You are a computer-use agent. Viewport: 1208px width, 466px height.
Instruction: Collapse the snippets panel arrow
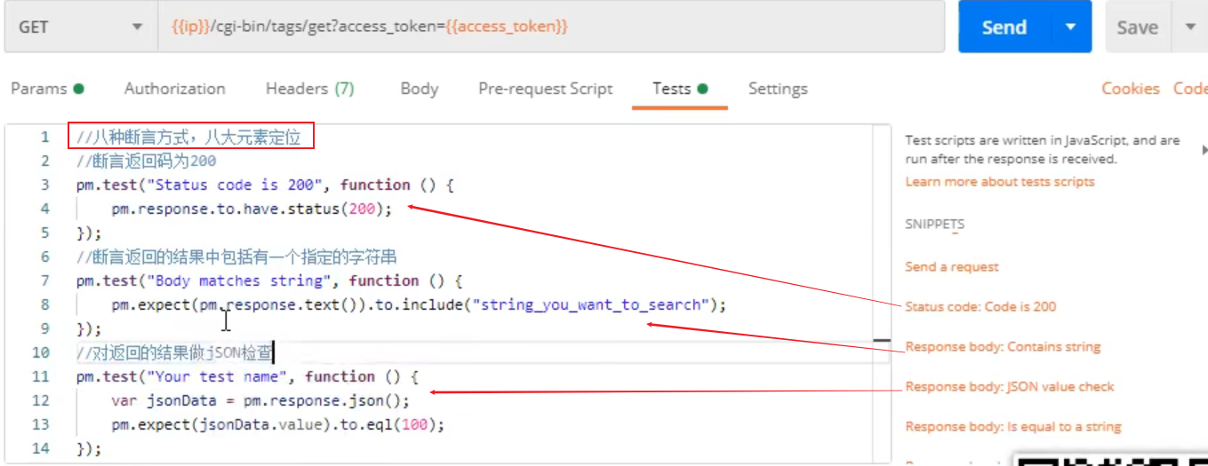click(x=1204, y=148)
